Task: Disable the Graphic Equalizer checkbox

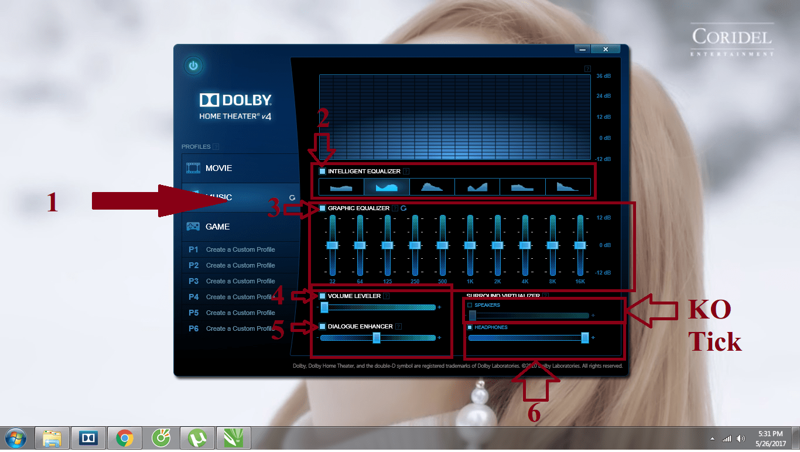Action: [x=323, y=208]
